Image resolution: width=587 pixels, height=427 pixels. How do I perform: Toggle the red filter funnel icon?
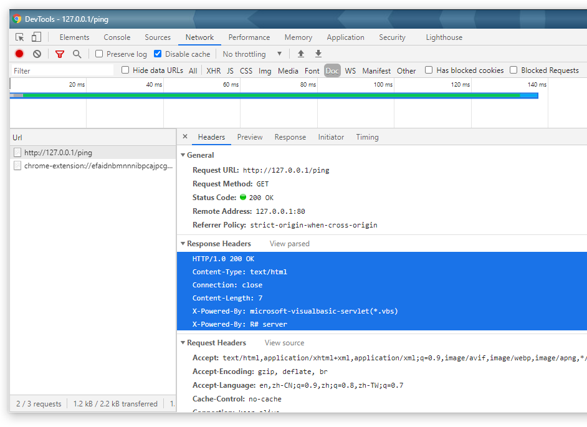coord(60,54)
